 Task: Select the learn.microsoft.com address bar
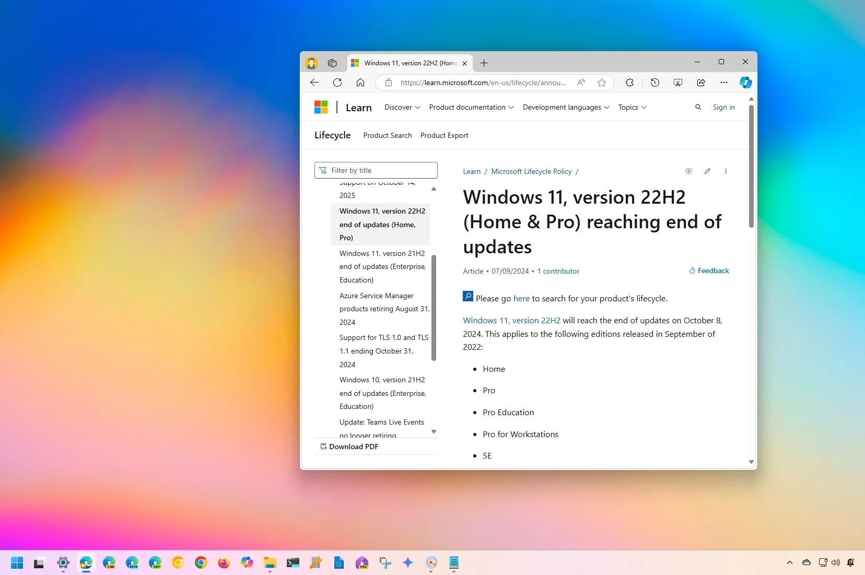pos(483,83)
